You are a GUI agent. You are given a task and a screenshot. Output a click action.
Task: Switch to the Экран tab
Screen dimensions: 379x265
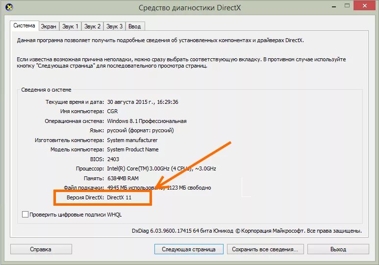[x=49, y=26]
